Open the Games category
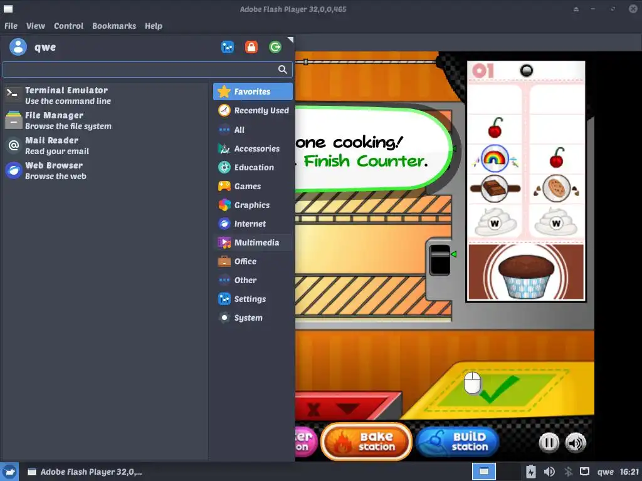The image size is (642, 481). [x=253, y=186]
